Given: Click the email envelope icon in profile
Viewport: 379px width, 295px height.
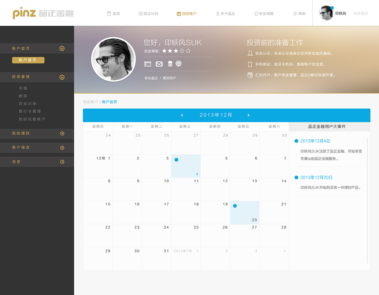Looking at the screenshot, I should click(159, 64).
